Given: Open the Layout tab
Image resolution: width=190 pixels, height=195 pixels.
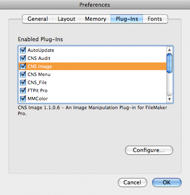Looking at the screenshot, I should tap(67, 19).
